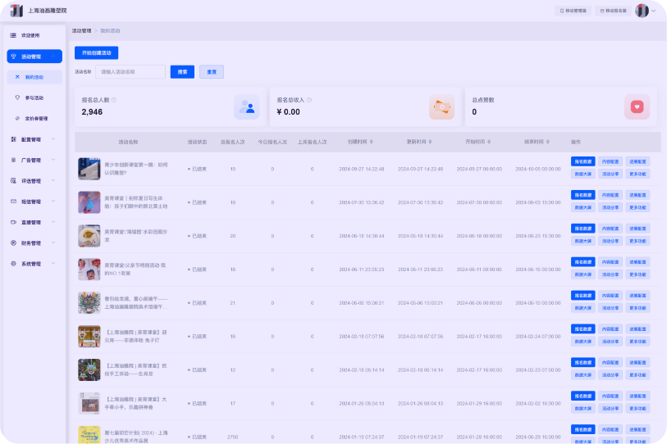Click the camera icon for 直播管理

click(13, 222)
